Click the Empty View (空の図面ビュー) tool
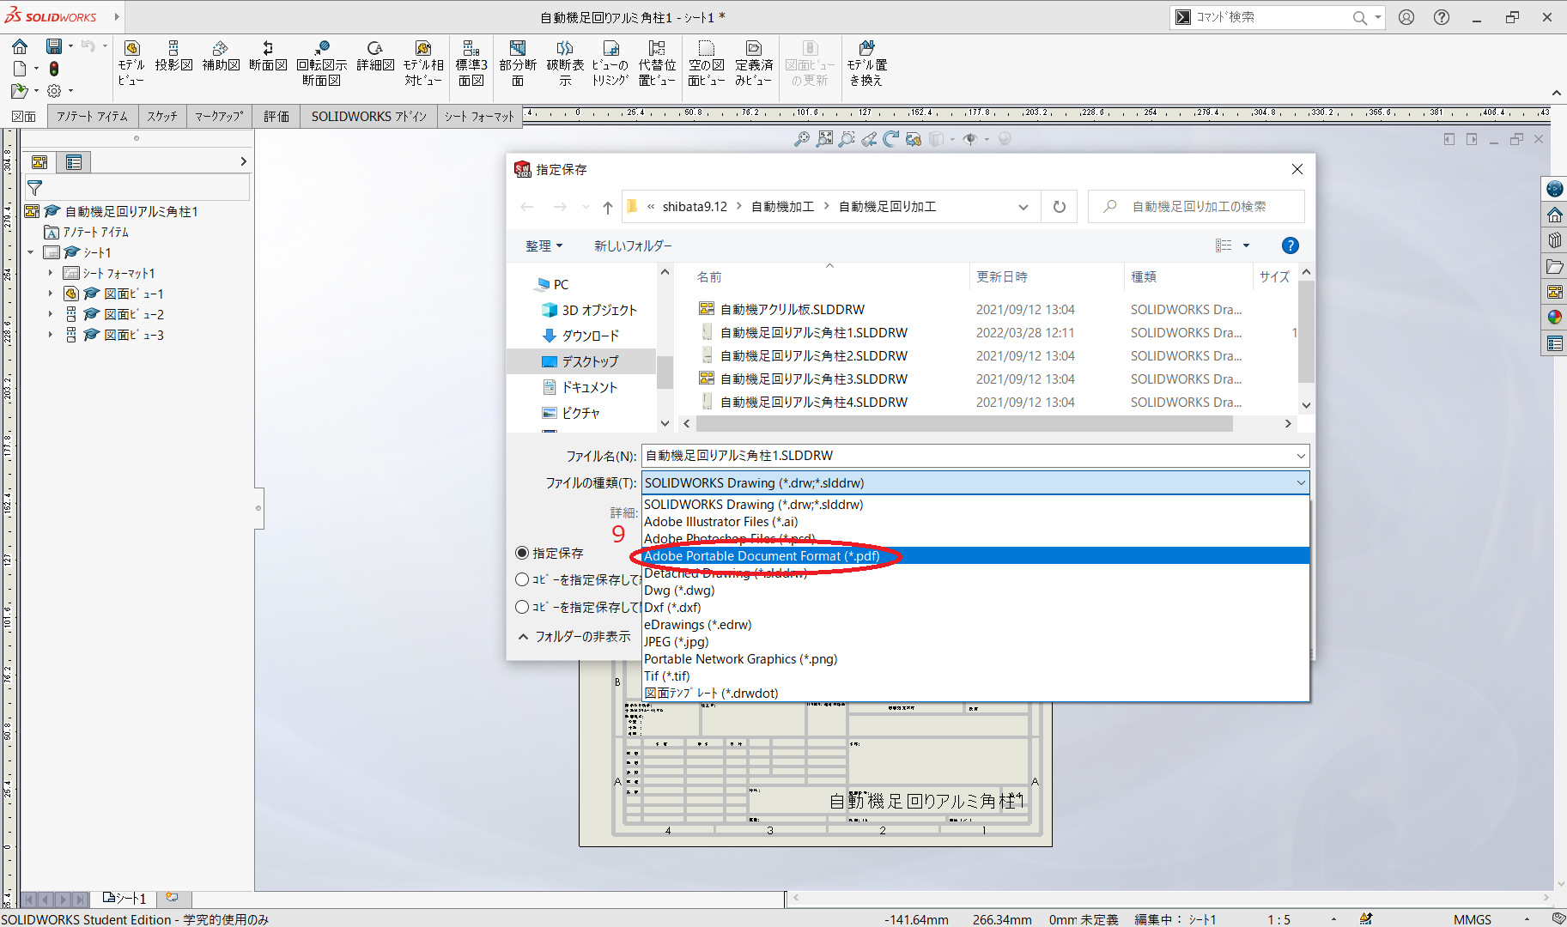The height and width of the screenshot is (927, 1567). point(707,63)
